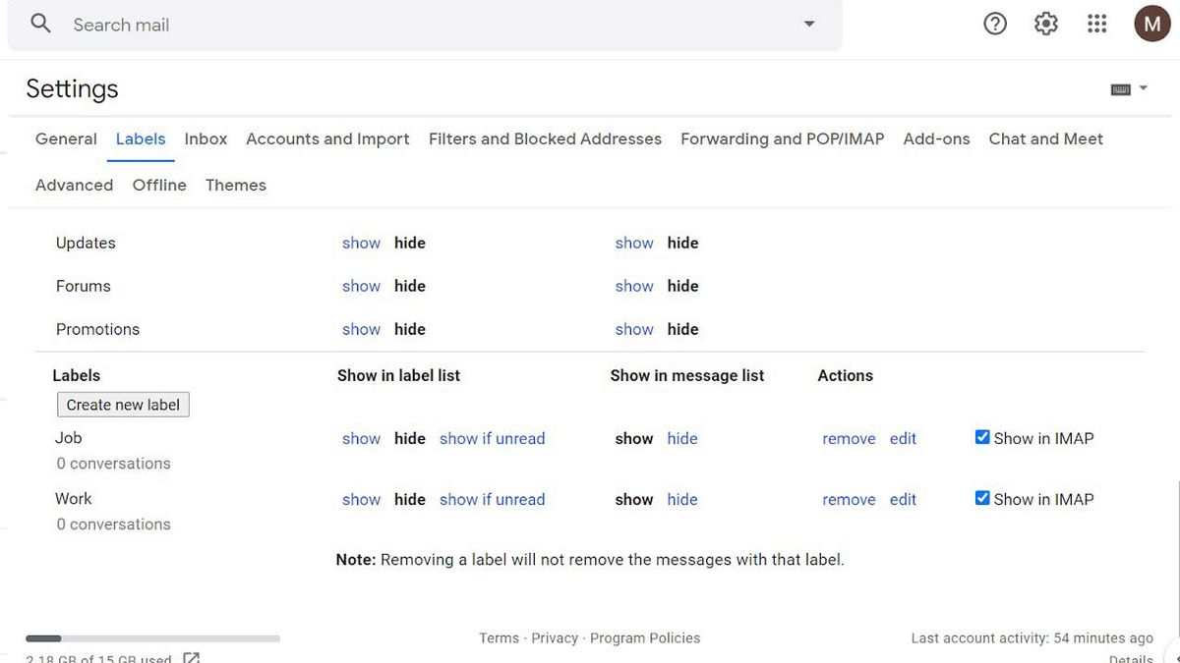Switch to the Inbox settings tab
Image resolution: width=1180 pixels, height=663 pixels.
point(205,138)
